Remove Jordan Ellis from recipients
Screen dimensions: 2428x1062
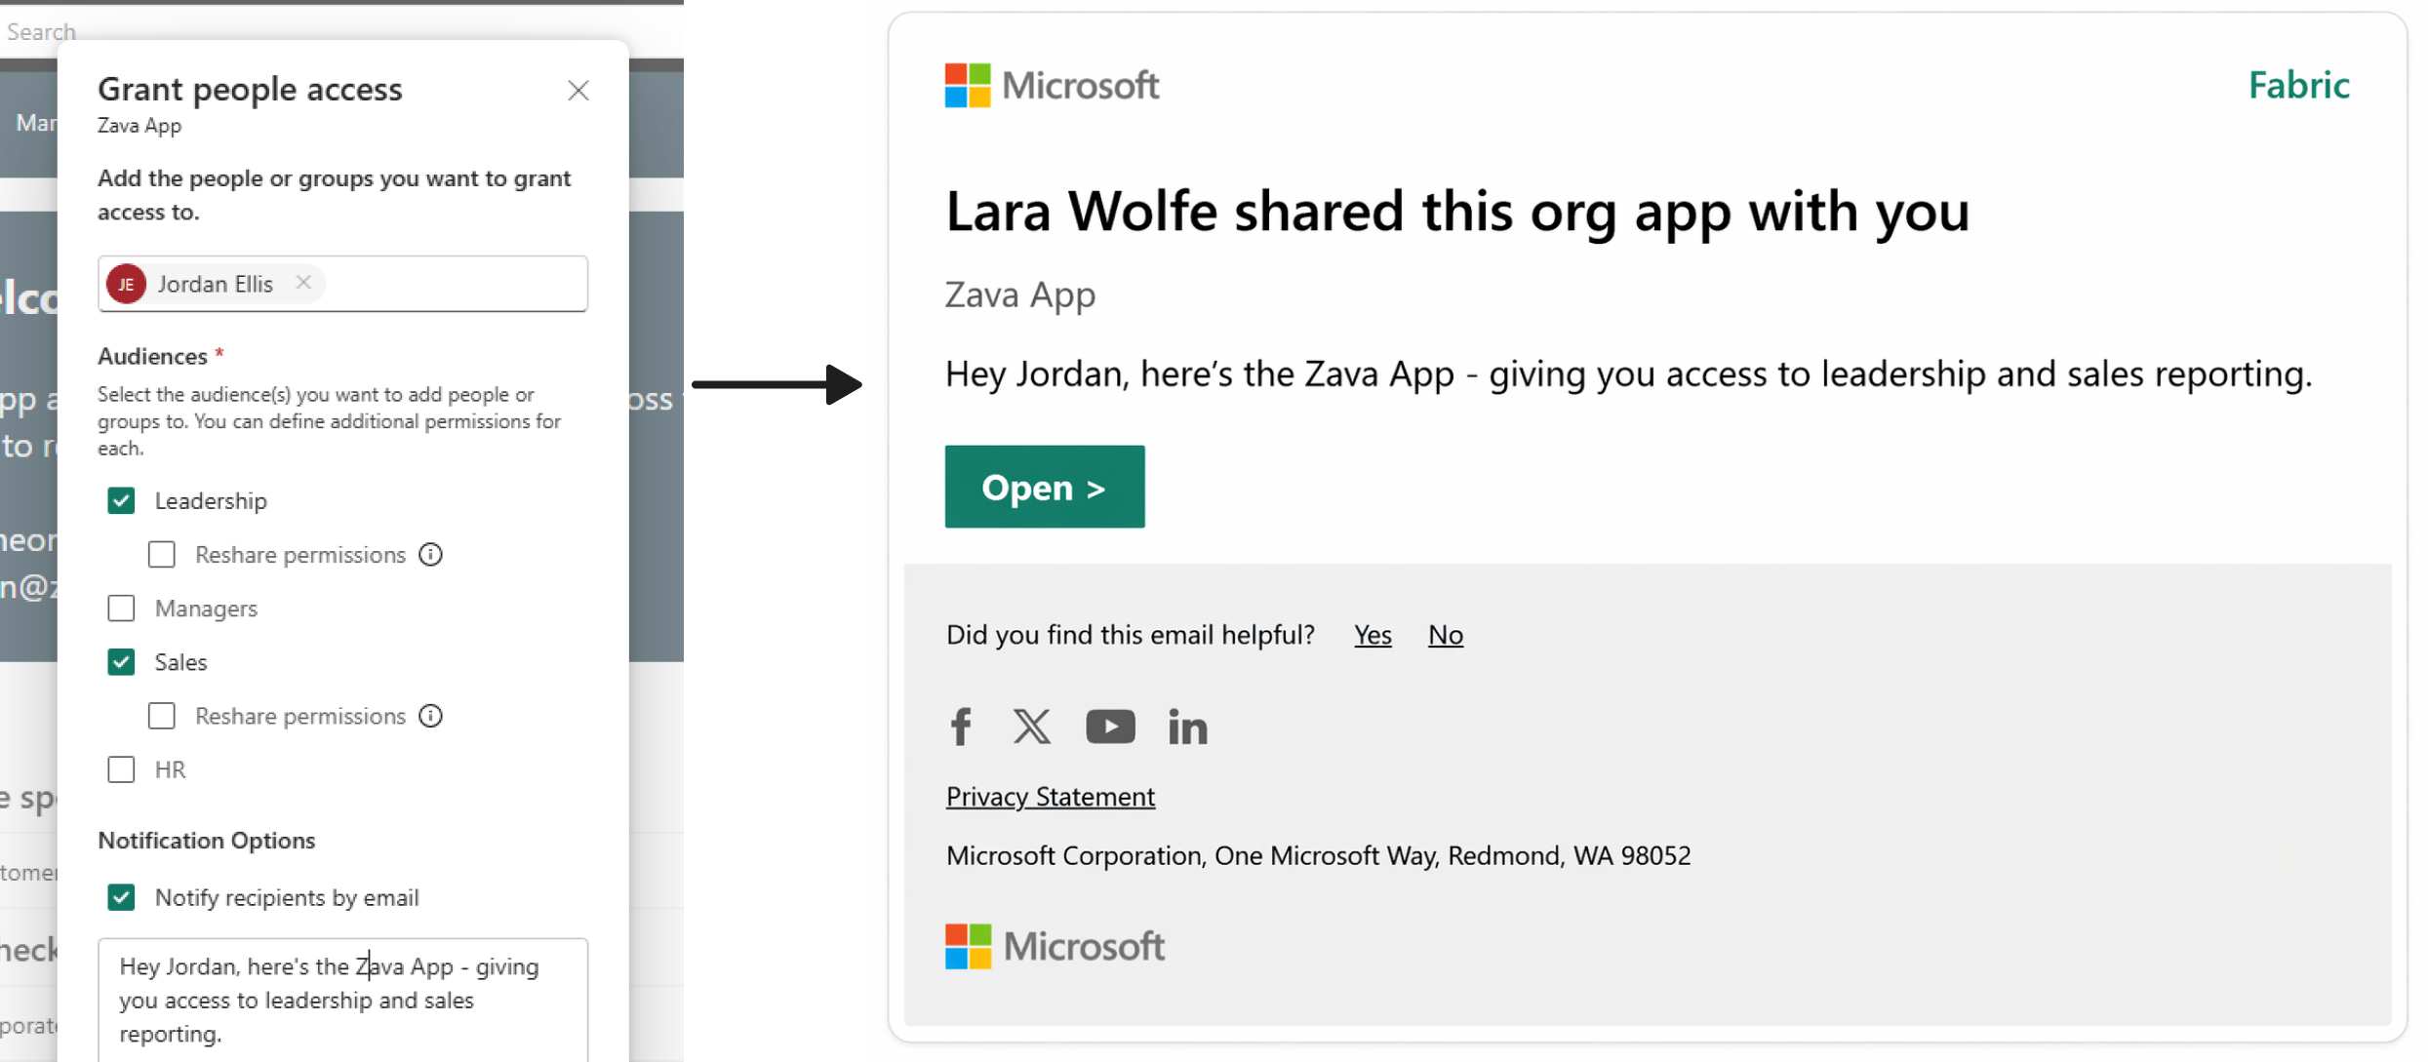click(x=303, y=282)
